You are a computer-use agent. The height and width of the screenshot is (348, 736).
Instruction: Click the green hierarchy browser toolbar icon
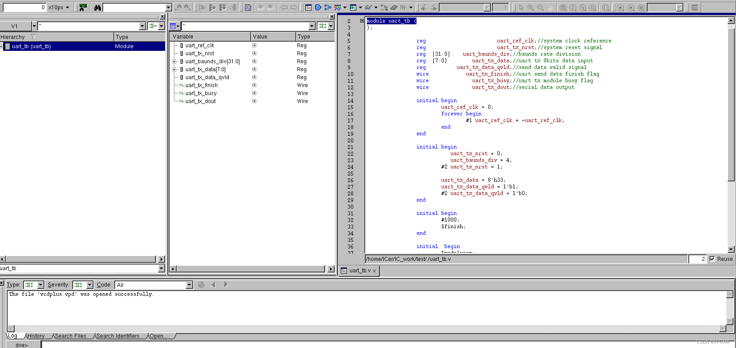click(83, 8)
